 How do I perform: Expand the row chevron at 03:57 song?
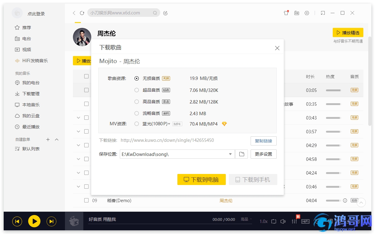[x=78, y=131]
